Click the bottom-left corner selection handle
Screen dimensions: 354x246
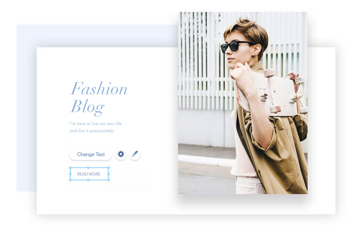(70, 180)
